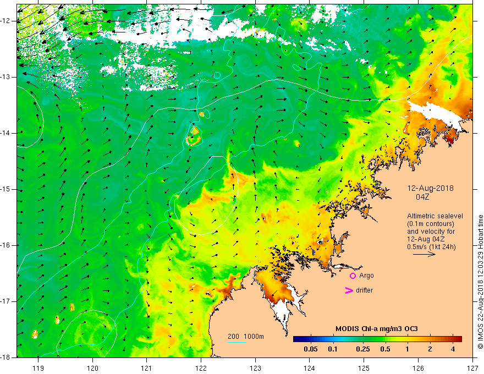The height and width of the screenshot is (374, 484).
Task: Click the orange-ringed reef near 122E, 14S
Action: pos(194,136)
